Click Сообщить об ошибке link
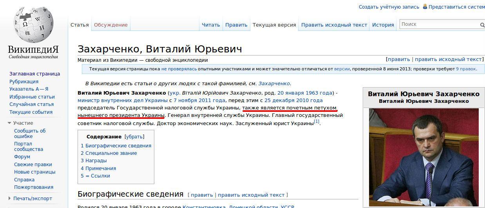The image size is (485, 208). (x=30, y=134)
